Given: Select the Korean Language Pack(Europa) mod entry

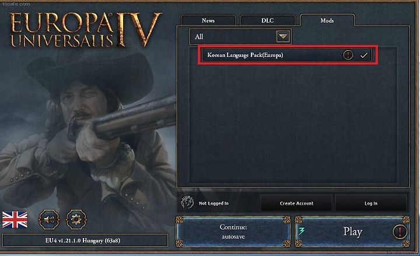Looking at the screenshot, I should coord(286,55).
